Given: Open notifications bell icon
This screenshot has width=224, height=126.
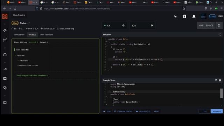Looking at the screenshot, I should point(194,16).
